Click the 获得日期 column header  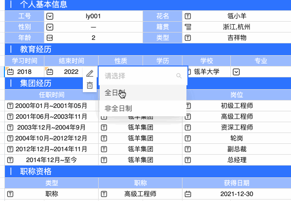pos(237,183)
